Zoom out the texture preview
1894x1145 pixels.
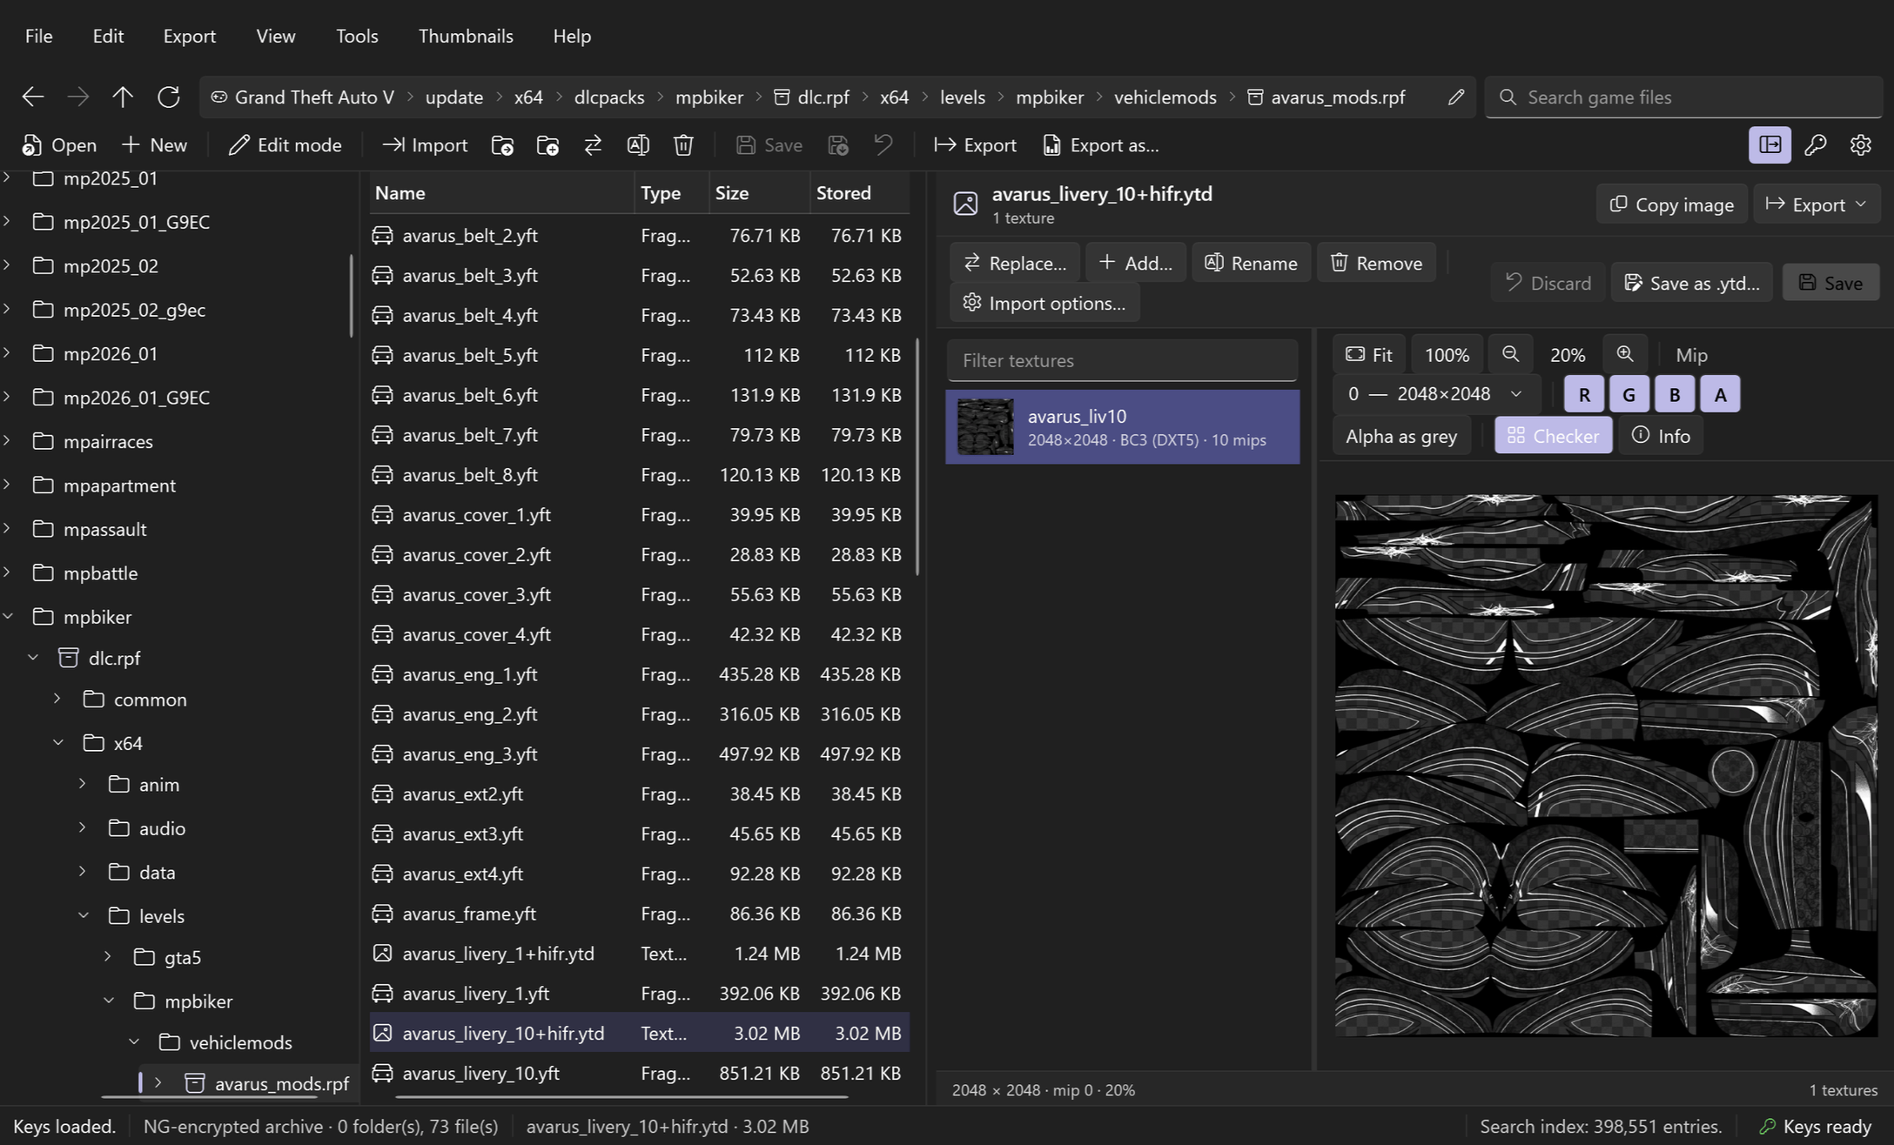1510,354
